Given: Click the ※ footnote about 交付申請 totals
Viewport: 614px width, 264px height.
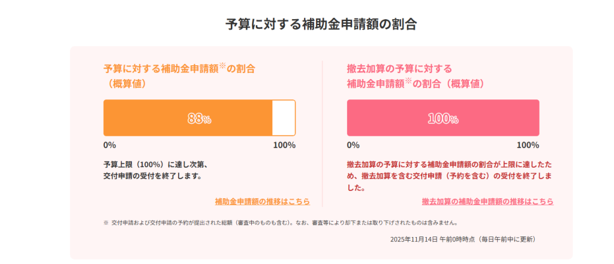Looking at the screenshot, I should pyautogui.click(x=284, y=223).
